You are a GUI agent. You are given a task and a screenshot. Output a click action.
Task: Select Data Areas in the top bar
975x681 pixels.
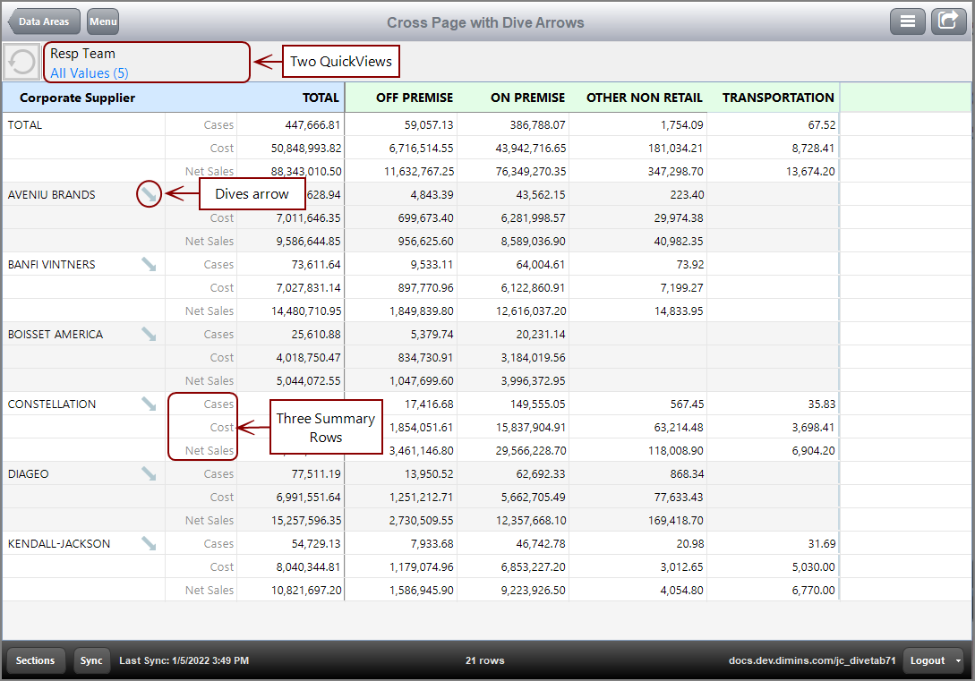(x=43, y=21)
